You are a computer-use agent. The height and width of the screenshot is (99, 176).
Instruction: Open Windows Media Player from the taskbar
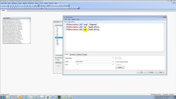pos(13,97)
